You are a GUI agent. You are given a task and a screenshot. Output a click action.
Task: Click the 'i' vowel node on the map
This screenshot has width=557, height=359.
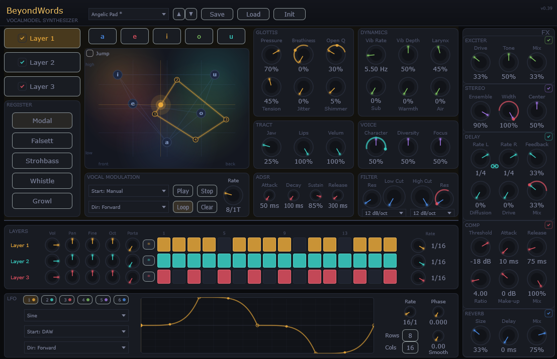pyautogui.click(x=118, y=75)
